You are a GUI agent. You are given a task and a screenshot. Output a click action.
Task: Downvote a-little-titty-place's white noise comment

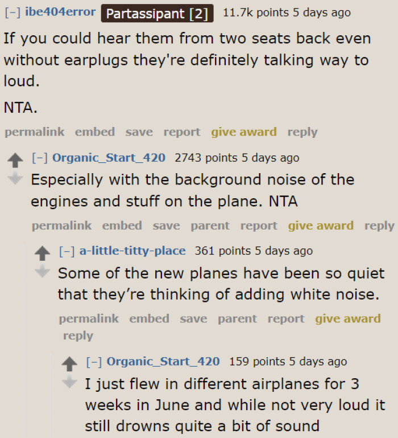click(x=43, y=272)
